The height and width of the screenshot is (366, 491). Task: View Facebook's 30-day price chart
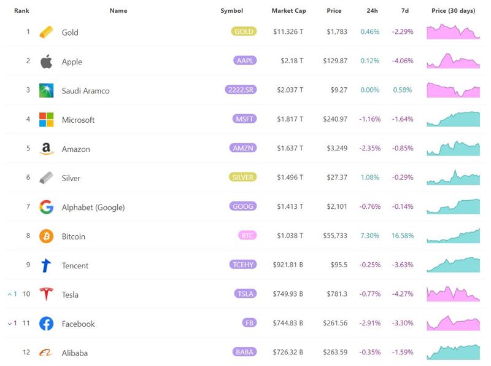[453, 323]
